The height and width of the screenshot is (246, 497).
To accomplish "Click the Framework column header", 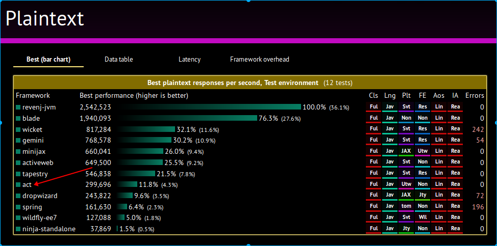I will coord(33,95).
